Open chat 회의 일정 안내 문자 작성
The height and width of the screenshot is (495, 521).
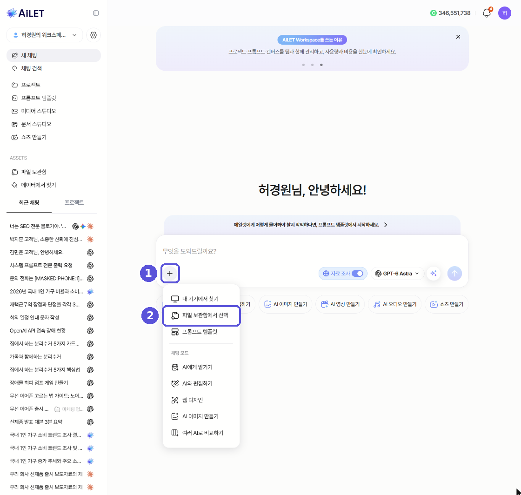click(x=52, y=318)
